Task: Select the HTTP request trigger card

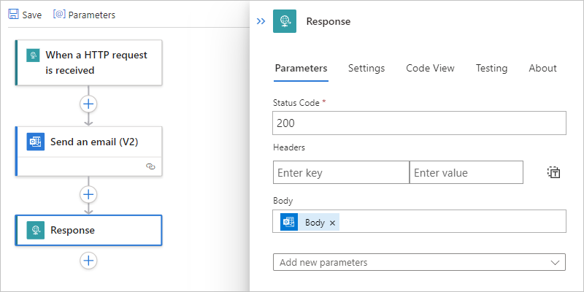Action: click(88, 63)
